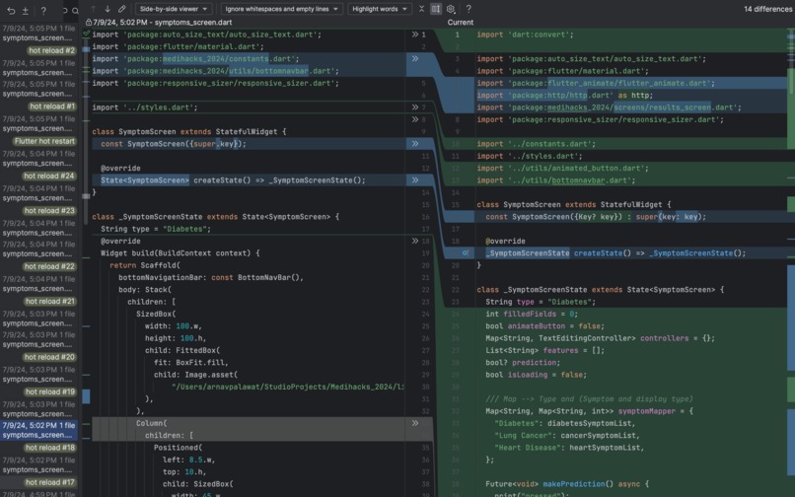
Task: Select the hot reload #1 label
Action: pos(51,106)
